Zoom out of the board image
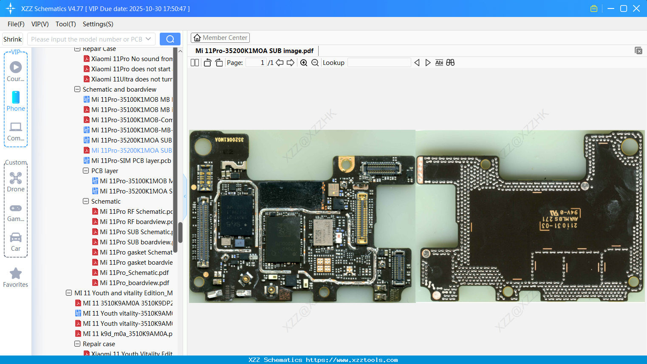Image resolution: width=647 pixels, height=364 pixels. pyautogui.click(x=315, y=62)
